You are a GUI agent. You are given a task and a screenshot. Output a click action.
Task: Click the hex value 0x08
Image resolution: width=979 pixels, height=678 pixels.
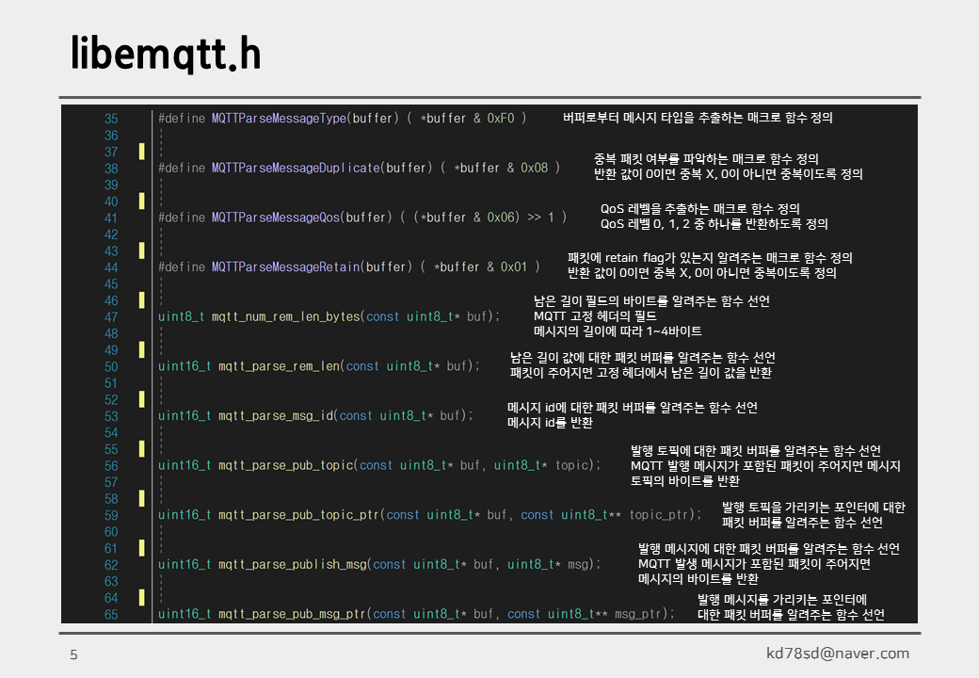[535, 168]
